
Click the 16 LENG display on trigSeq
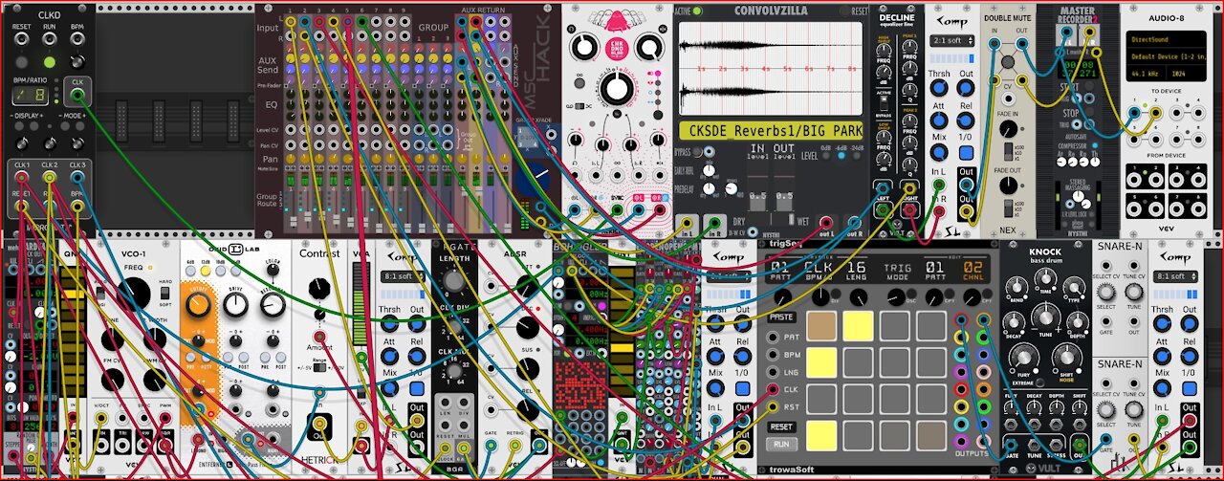pyautogui.click(x=856, y=273)
